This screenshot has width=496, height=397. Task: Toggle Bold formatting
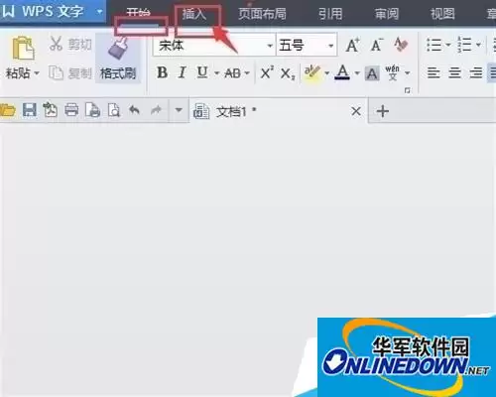tap(162, 72)
